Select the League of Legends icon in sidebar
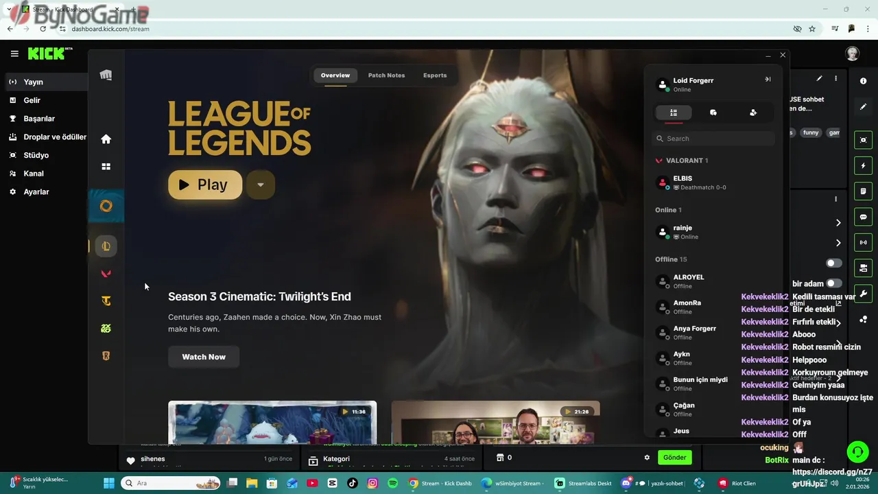 (106, 246)
